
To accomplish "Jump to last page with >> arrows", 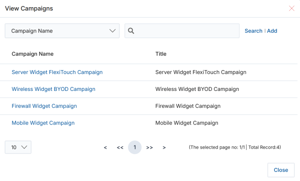I will coord(149,147).
